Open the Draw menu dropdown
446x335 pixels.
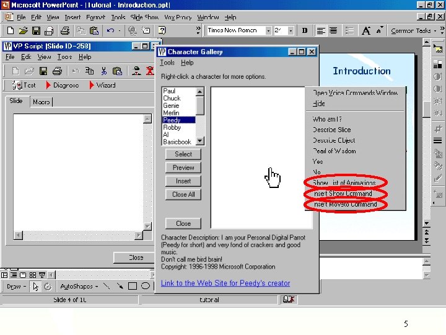click(16, 286)
